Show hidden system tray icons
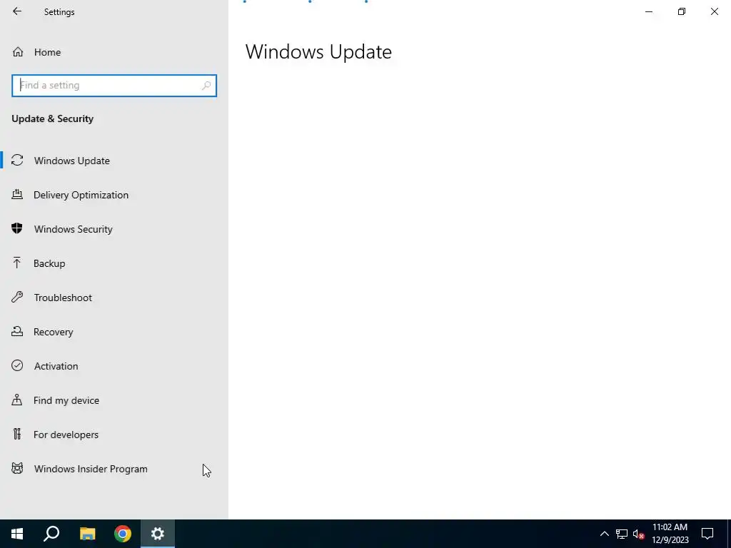The height and width of the screenshot is (548, 731). coord(604,534)
